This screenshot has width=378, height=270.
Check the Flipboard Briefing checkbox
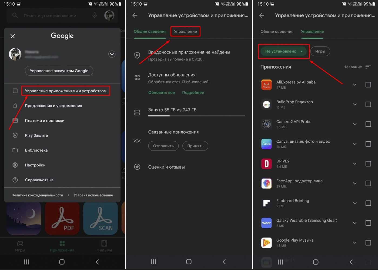tap(368, 203)
